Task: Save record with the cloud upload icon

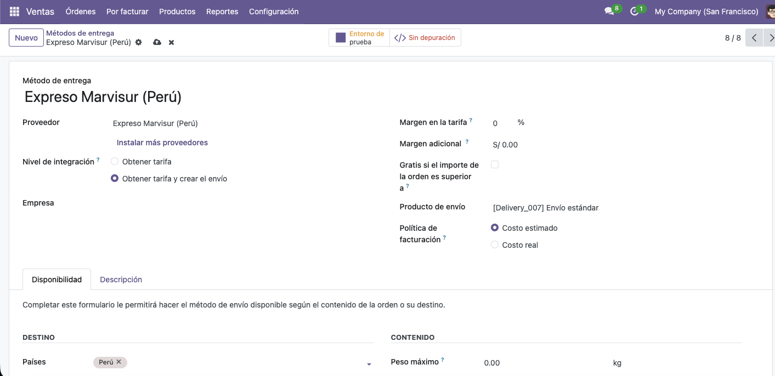Action: [157, 42]
